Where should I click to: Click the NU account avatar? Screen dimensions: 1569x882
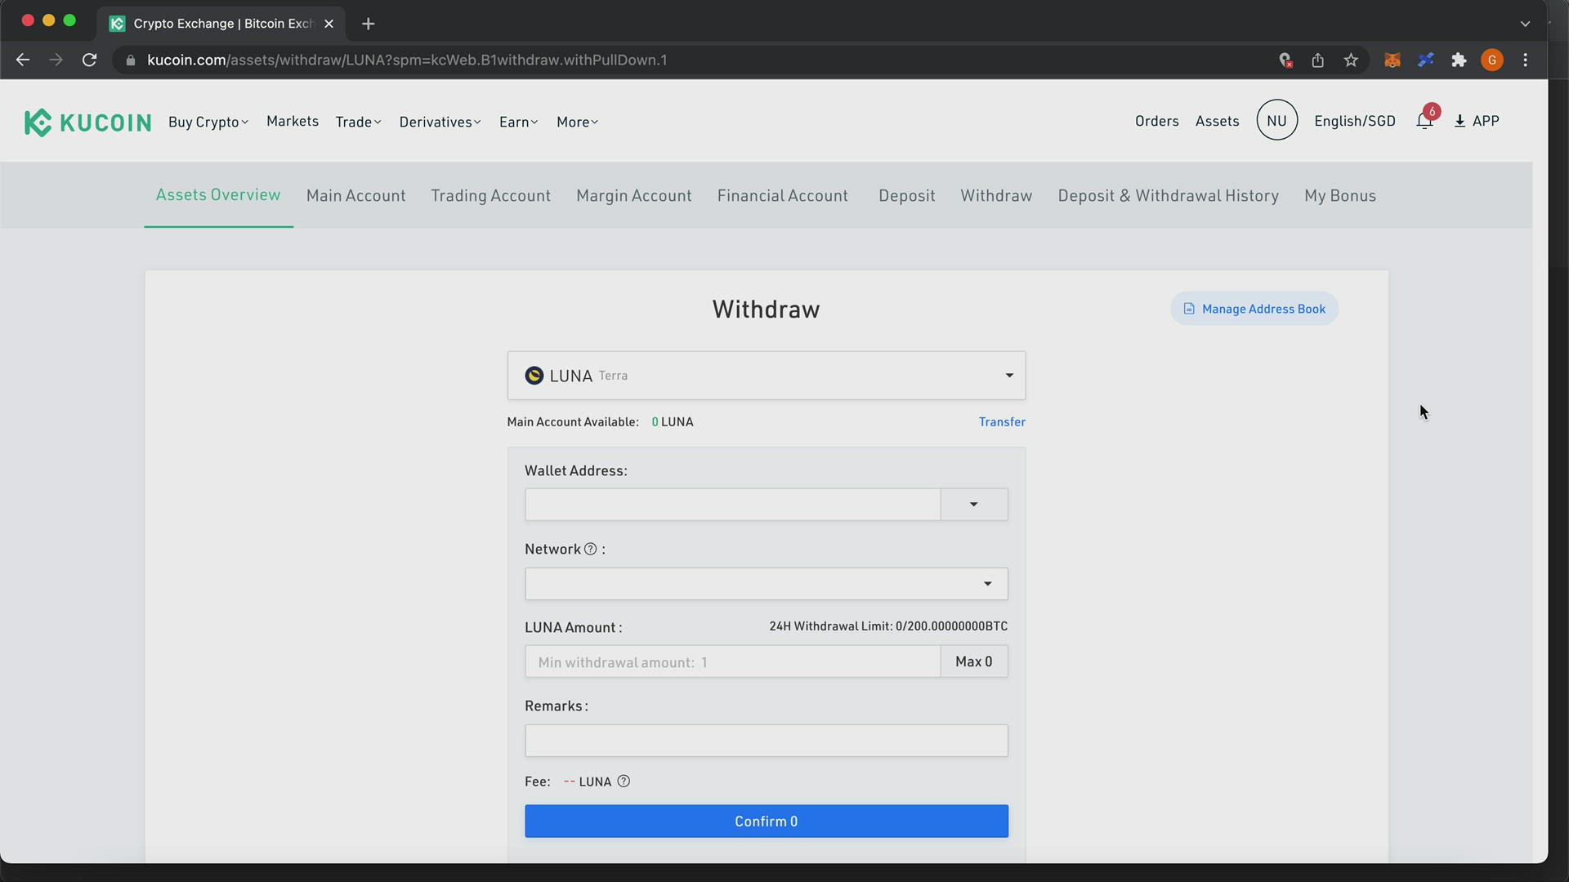tap(1276, 120)
